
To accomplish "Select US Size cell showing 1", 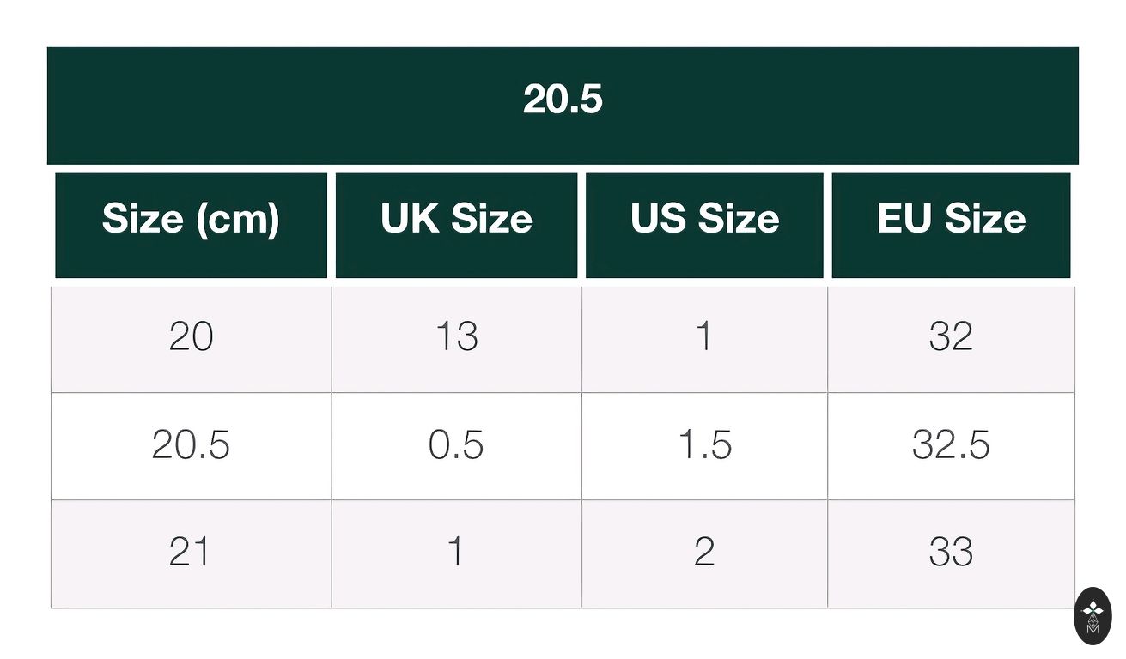I will 704,338.
